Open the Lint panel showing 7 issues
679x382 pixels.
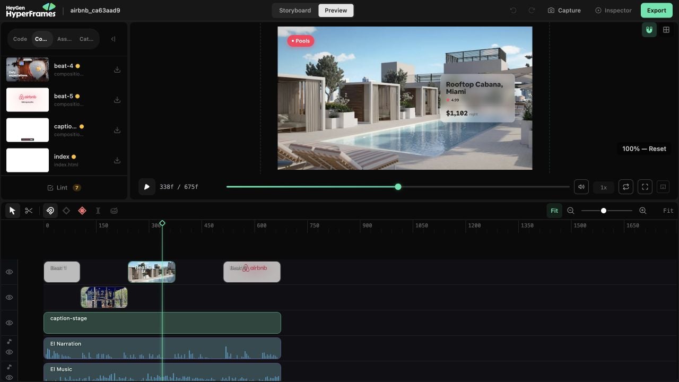click(64, 188)
